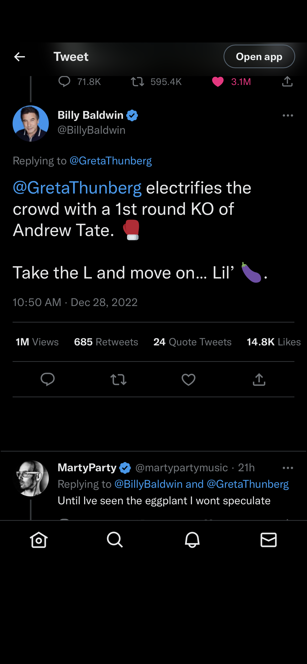Open the blue @GretaThunberg mention in tweet text

coord(77,188)
